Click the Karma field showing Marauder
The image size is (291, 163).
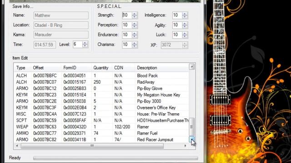click(61, 35)
